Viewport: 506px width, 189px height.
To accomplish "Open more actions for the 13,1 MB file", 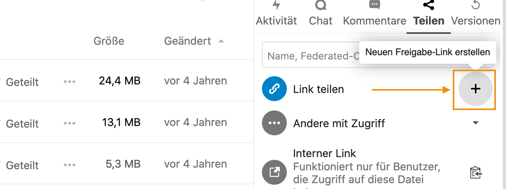I will 70,123.
